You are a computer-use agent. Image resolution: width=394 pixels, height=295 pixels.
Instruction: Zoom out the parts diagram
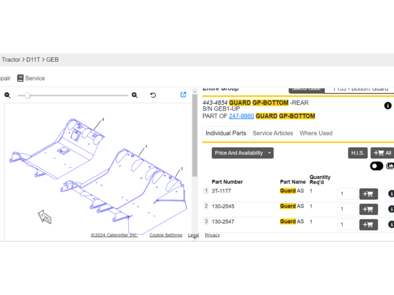tap(7, 96)
